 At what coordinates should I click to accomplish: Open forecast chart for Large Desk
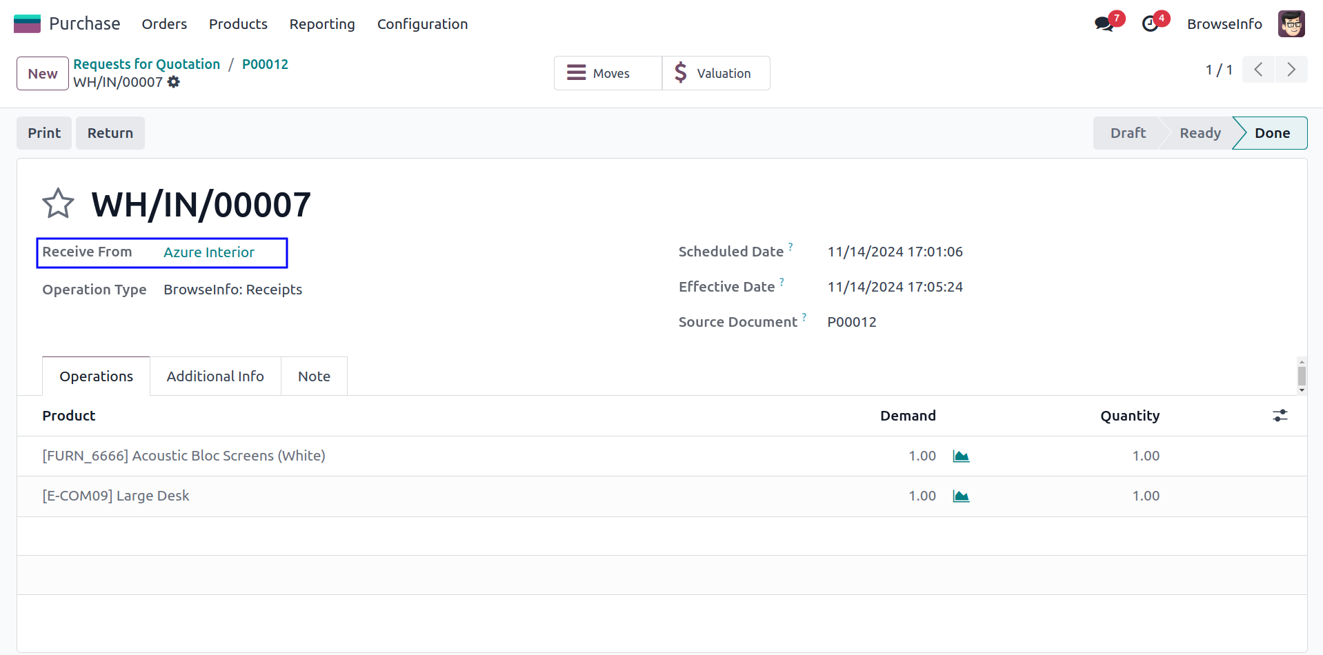click(961, 496)
